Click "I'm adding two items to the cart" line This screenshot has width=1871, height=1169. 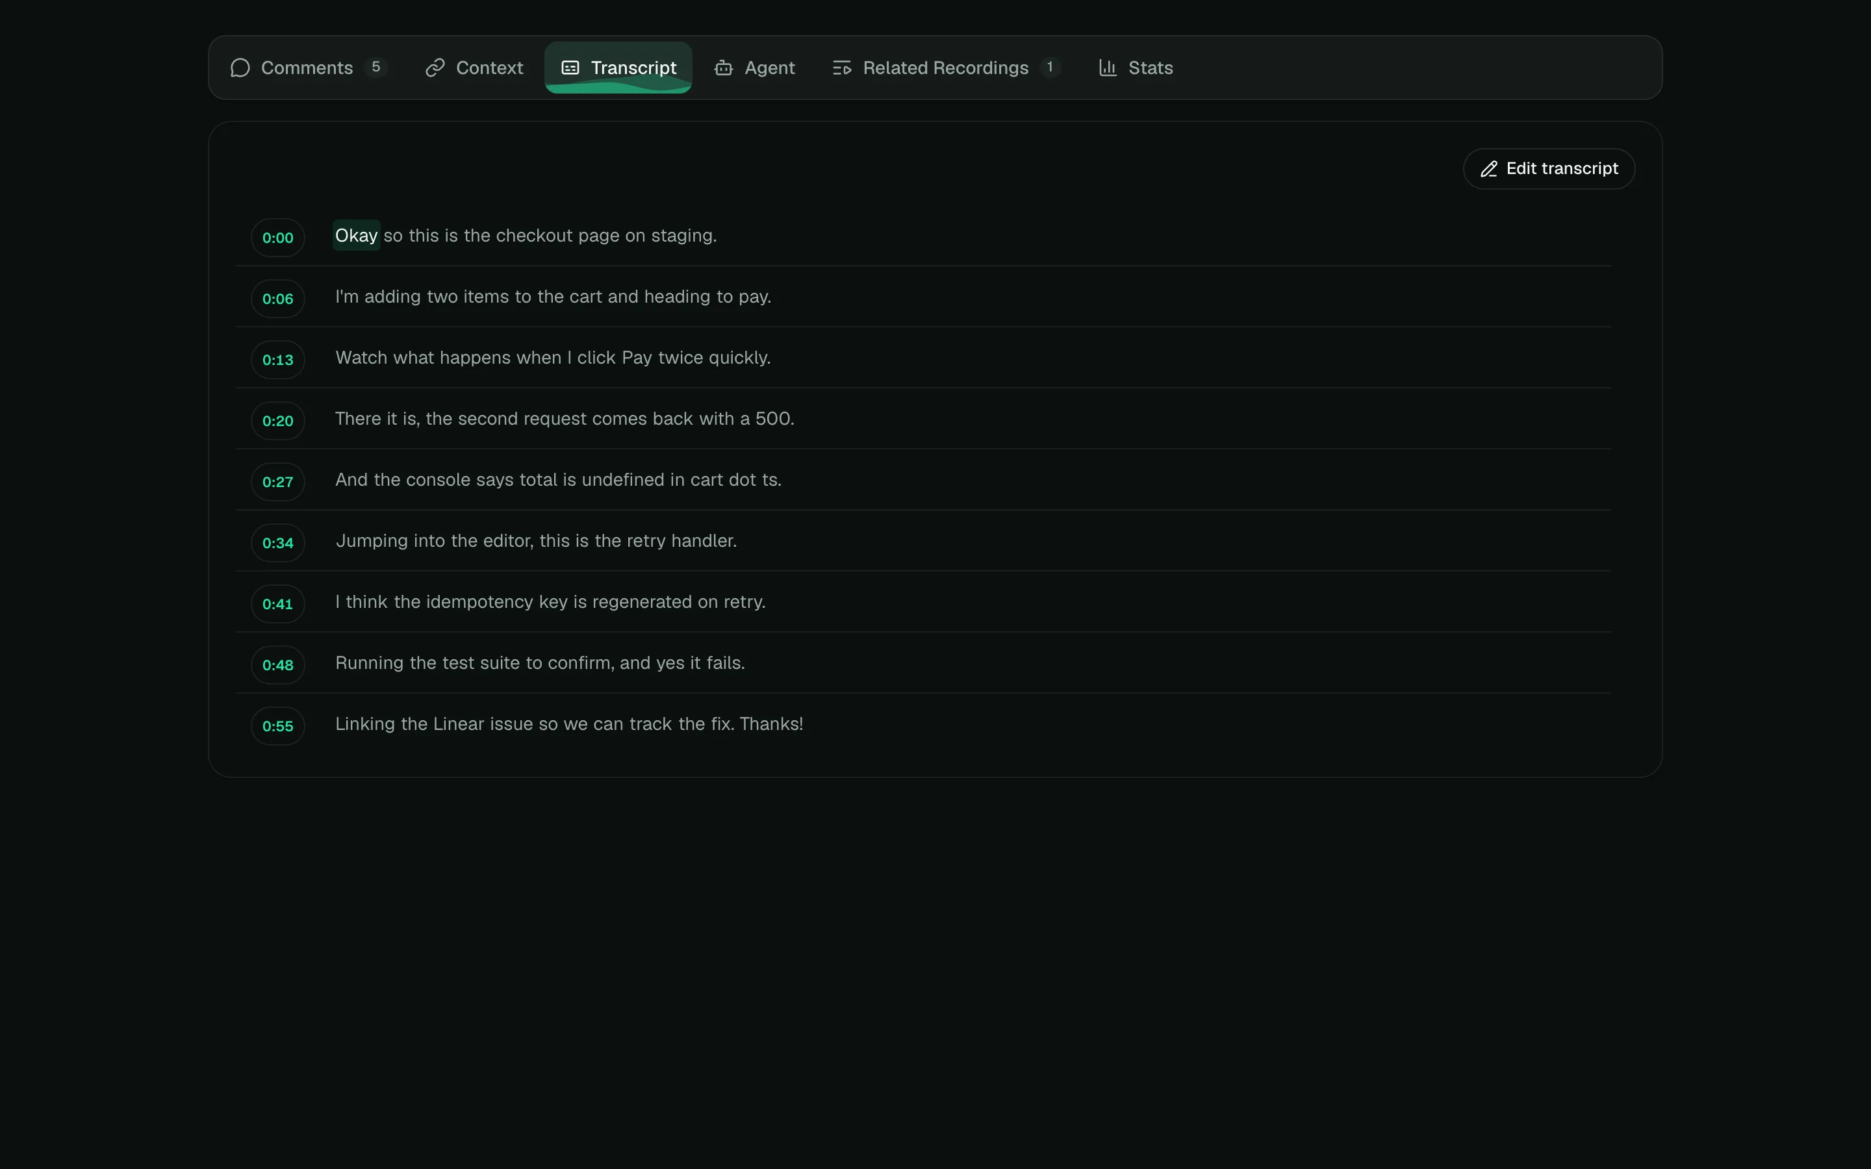553,297
